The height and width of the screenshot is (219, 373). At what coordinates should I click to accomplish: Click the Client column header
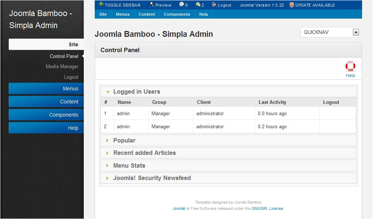click(204, 102)
